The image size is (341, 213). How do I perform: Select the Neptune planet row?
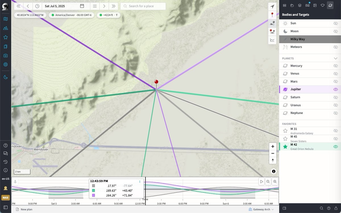point(310,113)
